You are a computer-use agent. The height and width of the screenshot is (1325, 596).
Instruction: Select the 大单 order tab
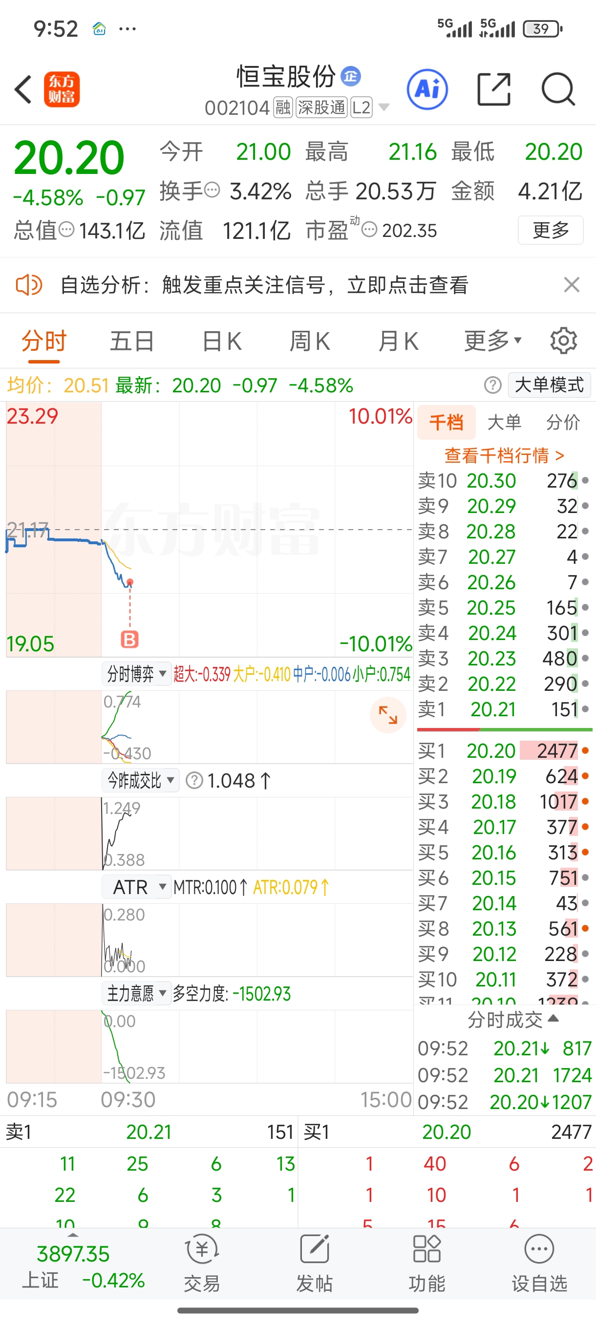coord(504,422)
